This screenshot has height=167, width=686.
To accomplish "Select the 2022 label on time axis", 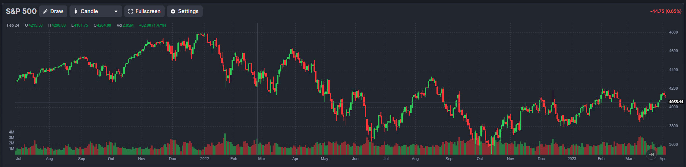I will click(x=205, y=159).
